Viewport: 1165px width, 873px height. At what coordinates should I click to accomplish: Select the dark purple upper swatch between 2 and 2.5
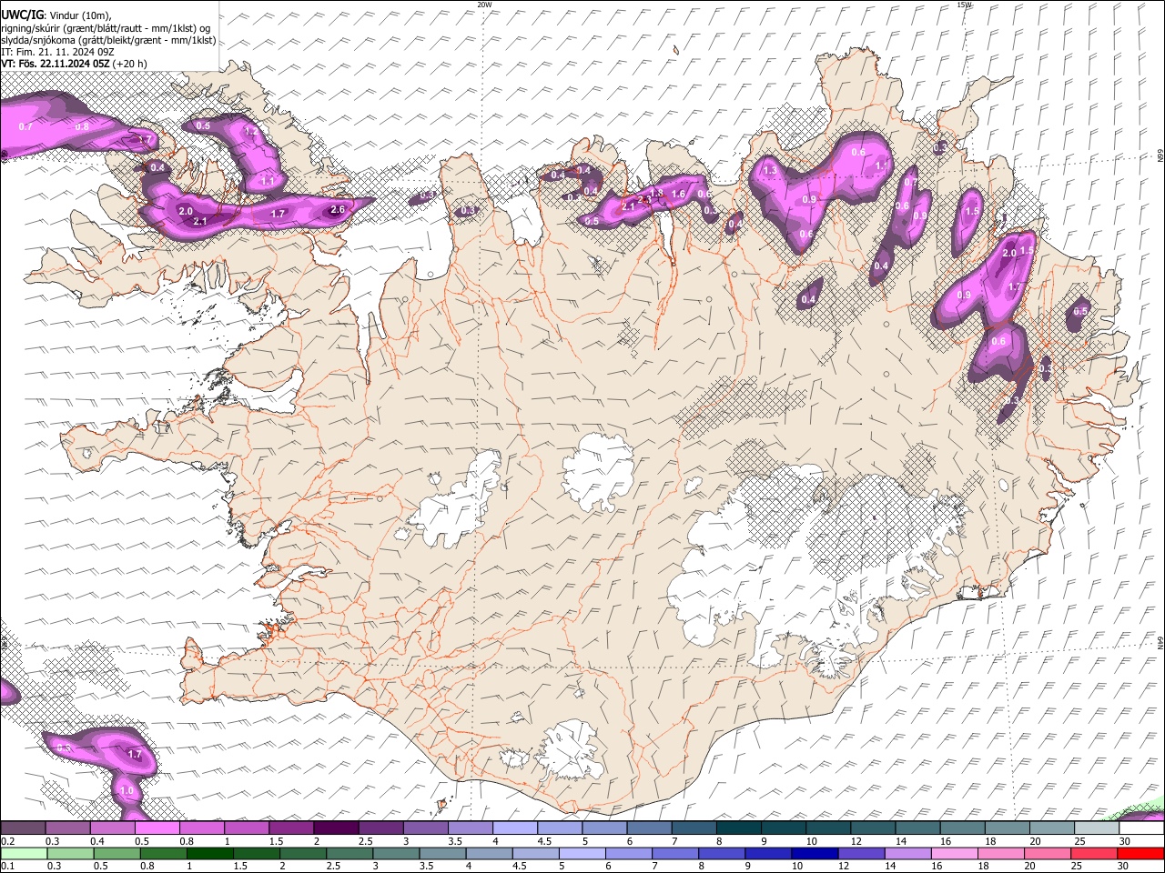[x=335, y=828]
